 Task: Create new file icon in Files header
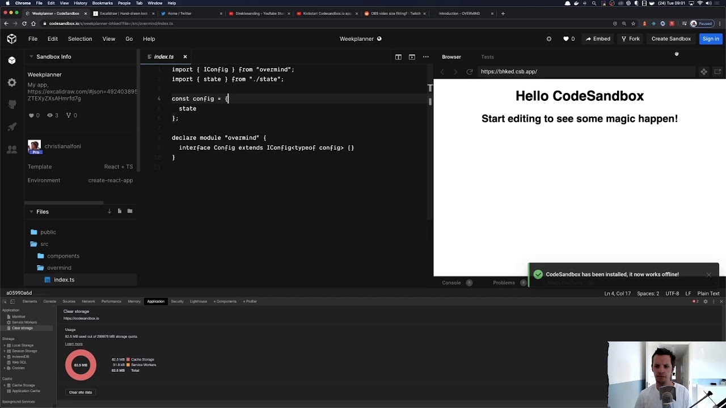click(x=119, y=211)
